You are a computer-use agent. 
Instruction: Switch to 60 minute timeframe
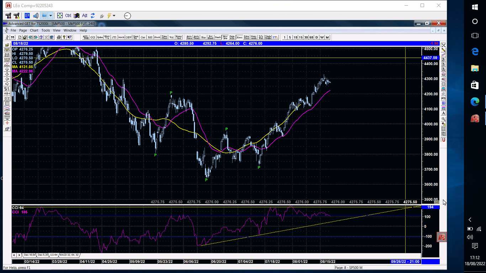tap(311, 37)
